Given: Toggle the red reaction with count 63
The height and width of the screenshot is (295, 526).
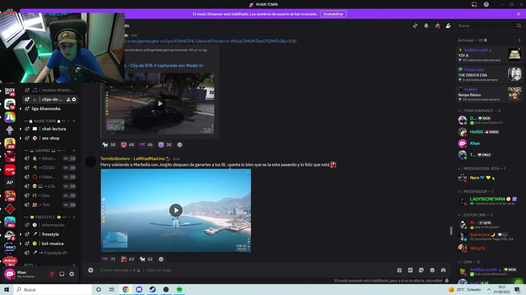Looking at the screenshot, I should (127, 259).
